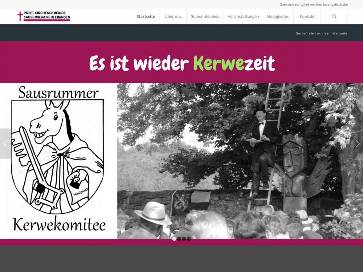This screenshot has width=363, height=272.
Task: Select the fourth slider dot
Action: click(189, 239)
